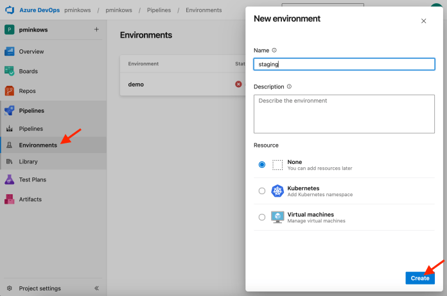Click the Description text area

click(x=344, y=114)
